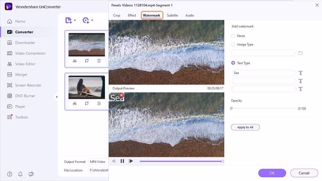Click the Wondershare UniConverter logo icon
322x181 pixels.
pos(8,6)
